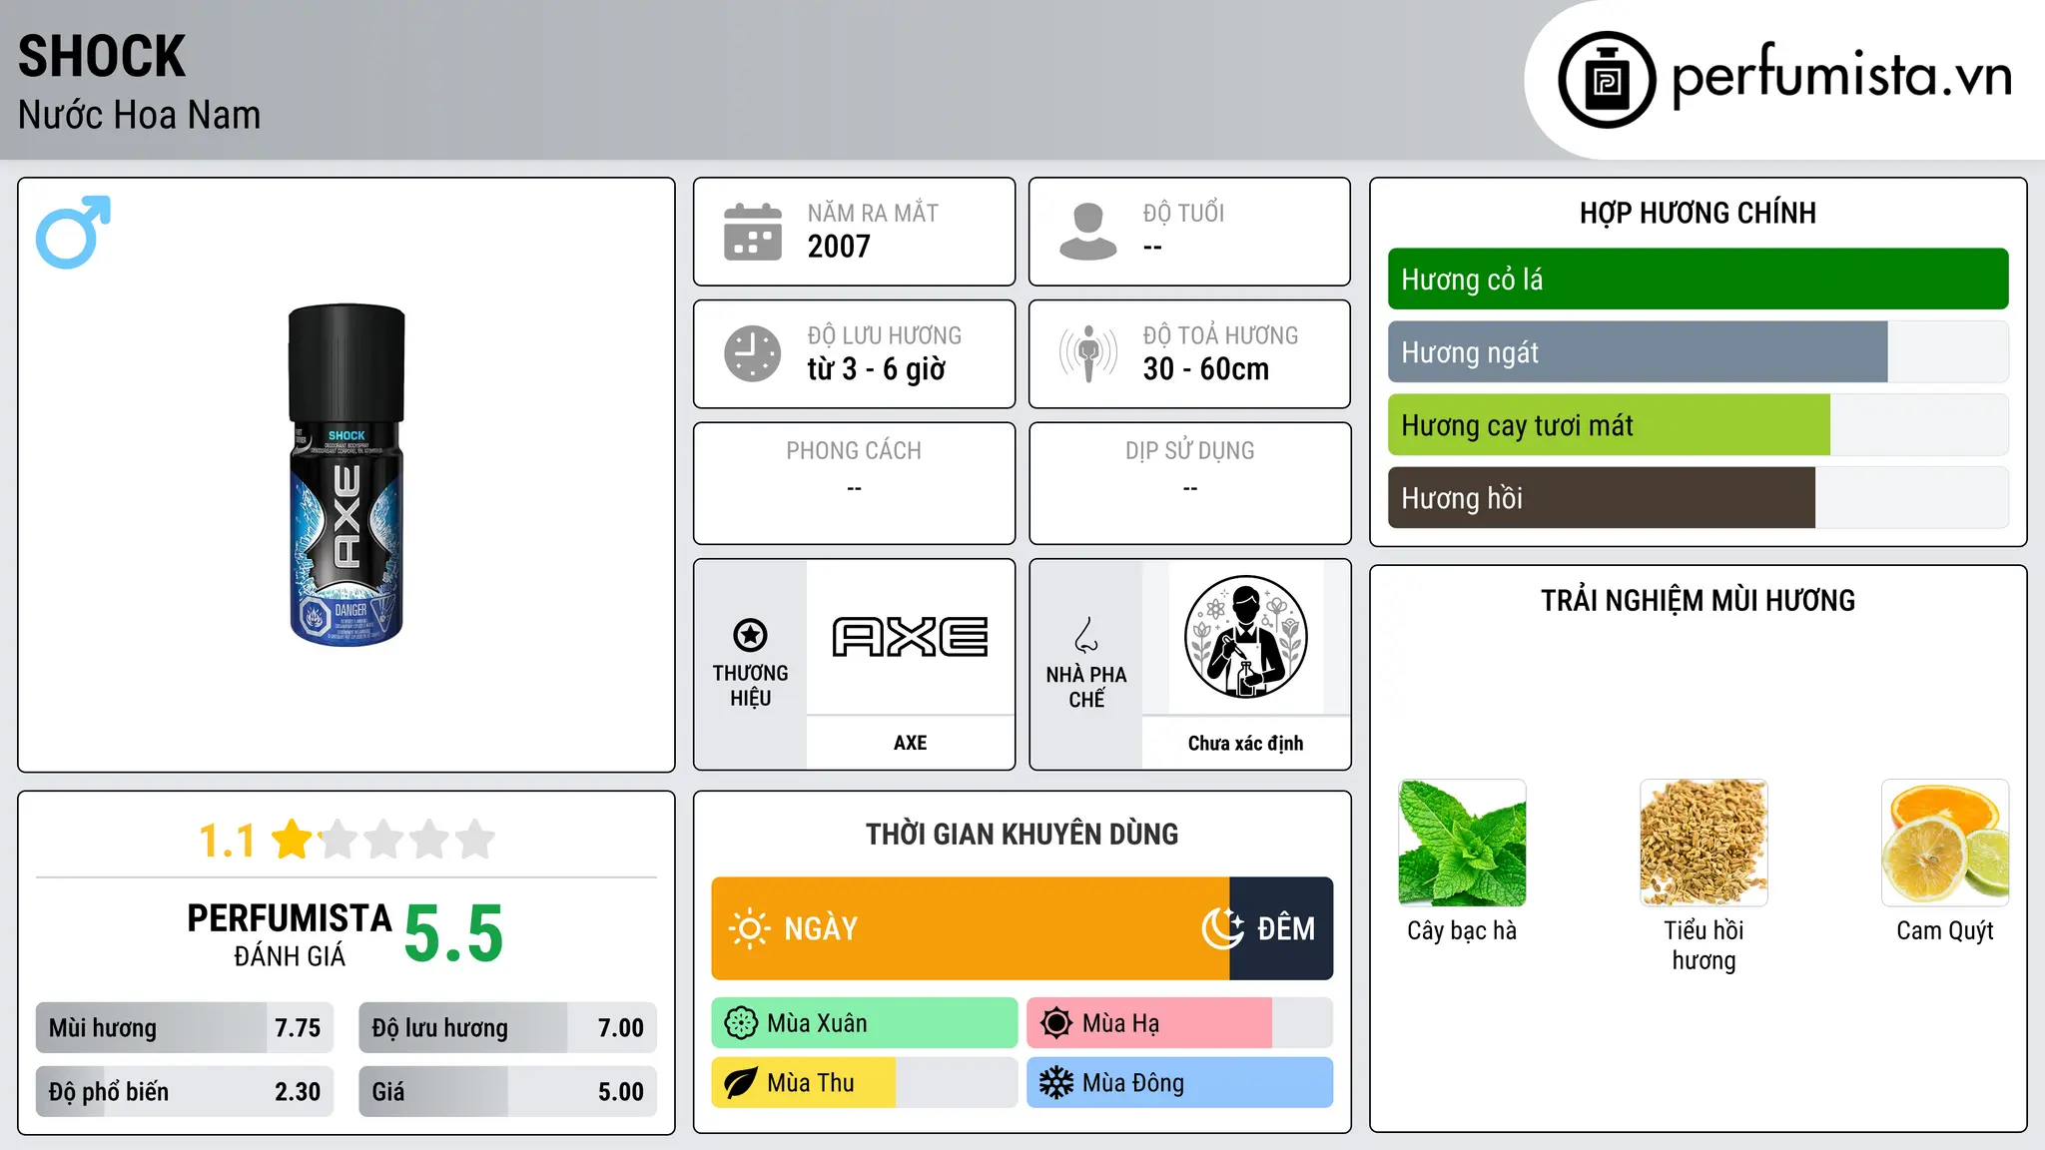Click the Mùa Thu season bar

pos(865,1083)
